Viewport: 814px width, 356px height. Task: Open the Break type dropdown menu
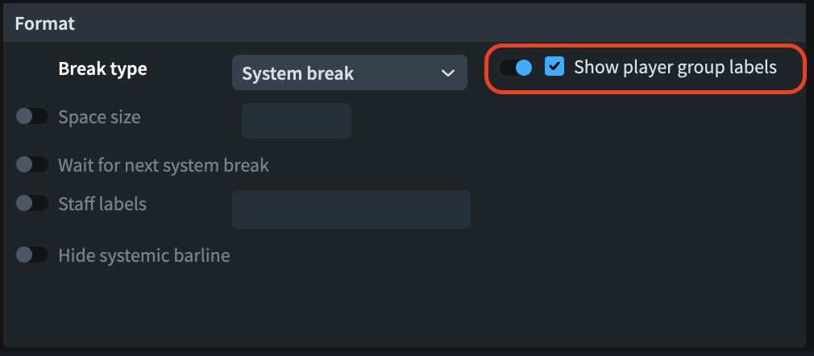click(349, 73)
